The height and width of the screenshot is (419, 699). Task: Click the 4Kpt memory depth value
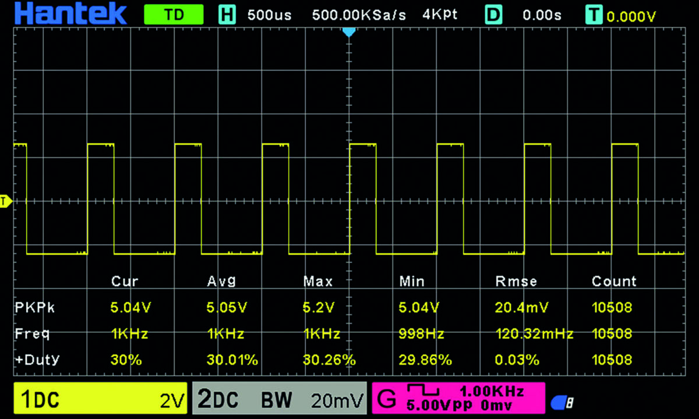[x=440, y=15]
